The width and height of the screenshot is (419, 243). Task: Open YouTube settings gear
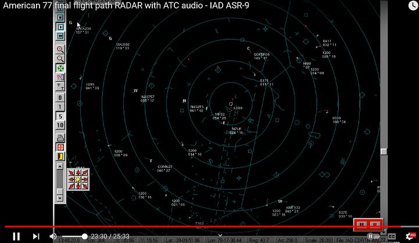coord(410,236)
